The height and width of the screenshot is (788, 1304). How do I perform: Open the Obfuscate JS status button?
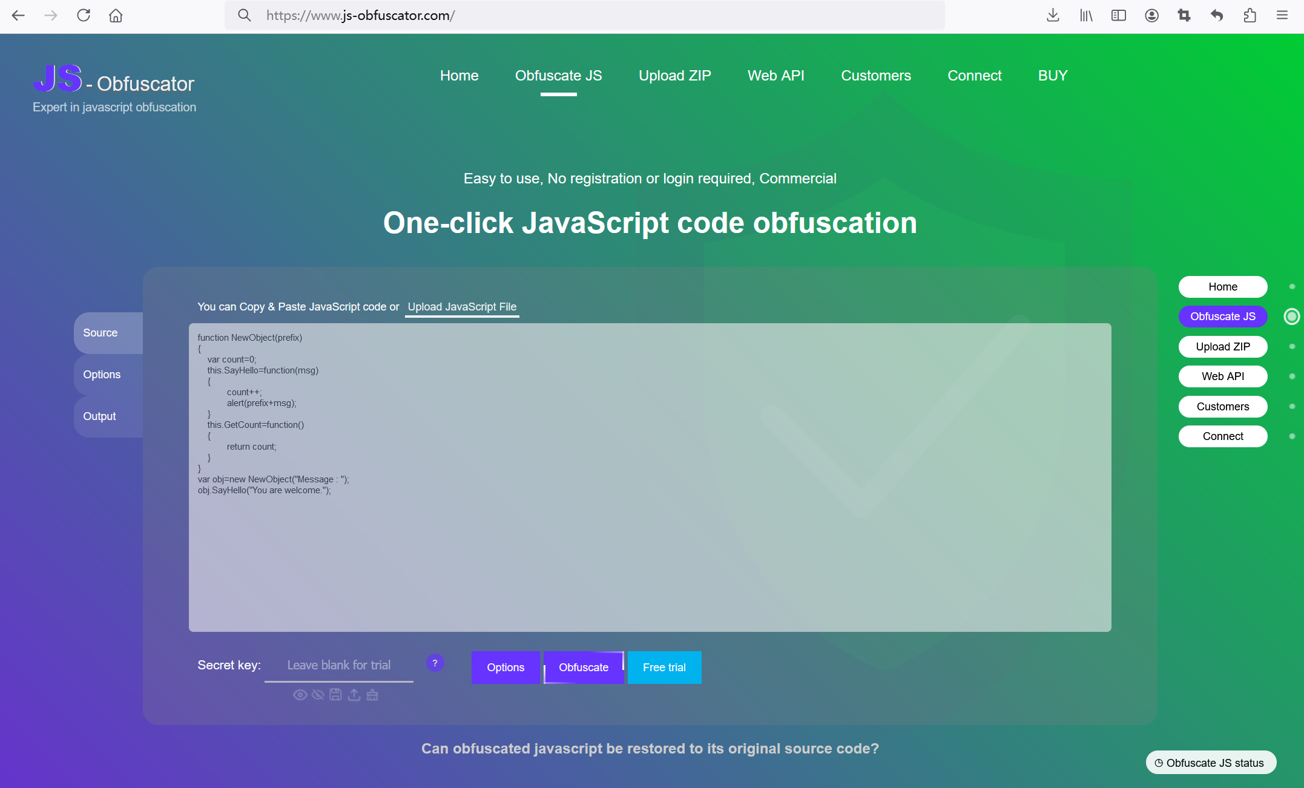tap(1211, 763)
